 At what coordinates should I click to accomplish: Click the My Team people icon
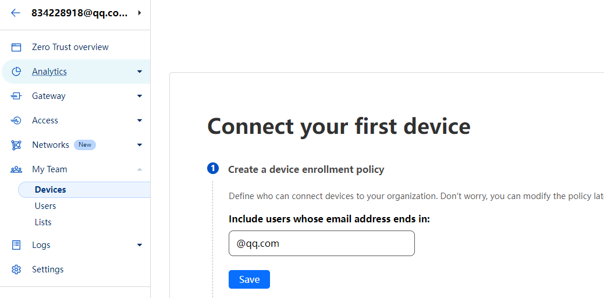[x=16, y=169]
